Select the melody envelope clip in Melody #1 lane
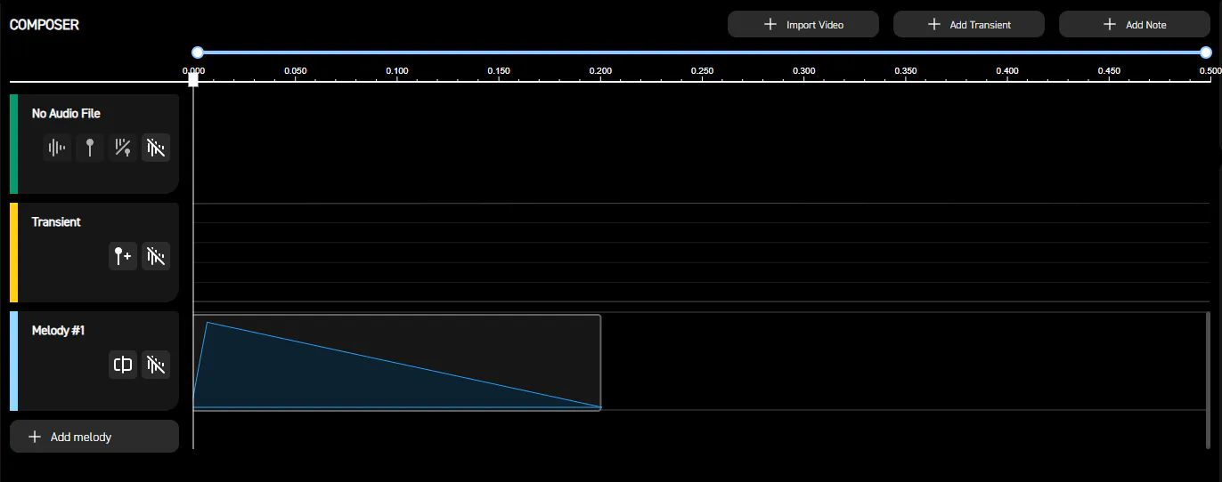Screen dimensions: 1222x482 pyautogui.click(x=397, y=362)
